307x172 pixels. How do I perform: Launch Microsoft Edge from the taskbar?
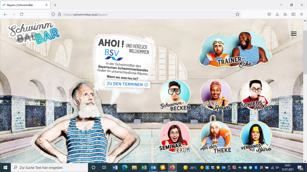(x=125, y=168)
